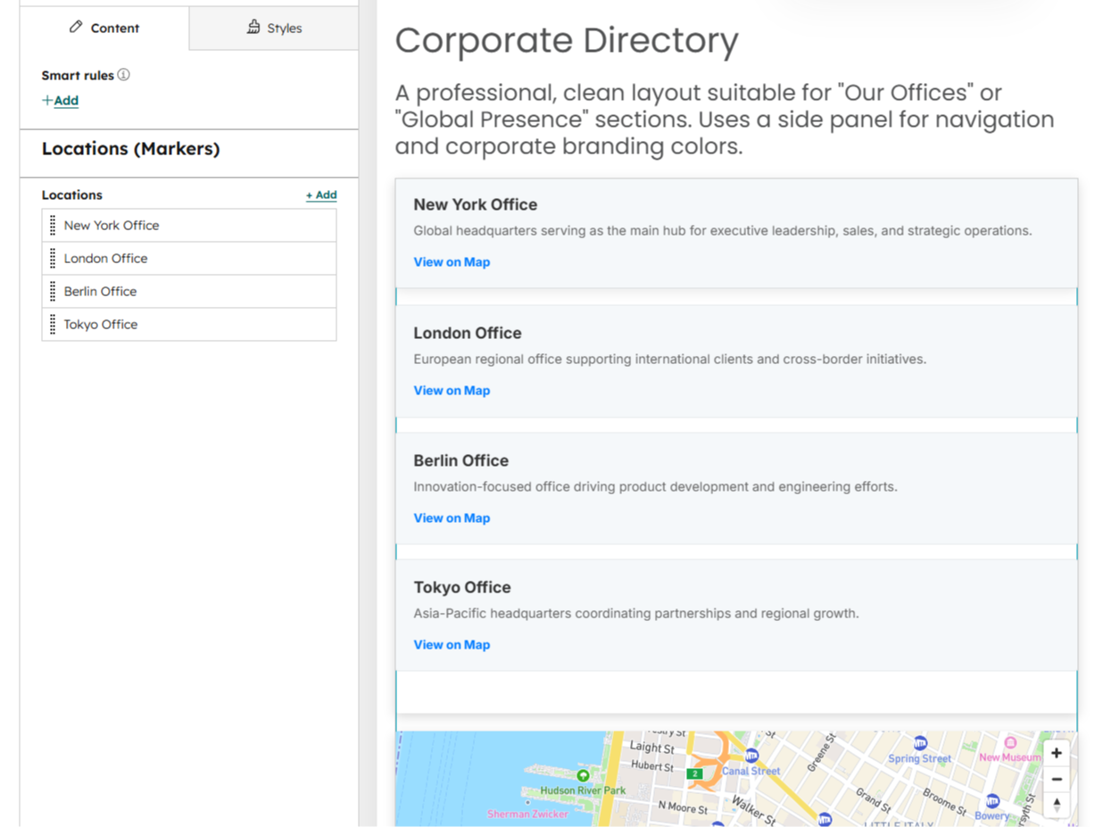1103x827 pixels.
Task: Click drag handle for Tokyo Office
Action: (53, 325)
